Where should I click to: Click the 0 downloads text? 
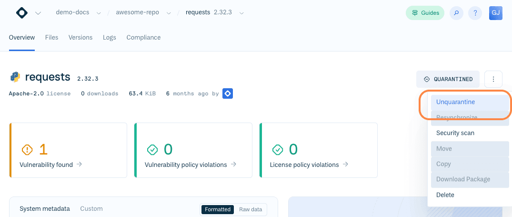100,93
